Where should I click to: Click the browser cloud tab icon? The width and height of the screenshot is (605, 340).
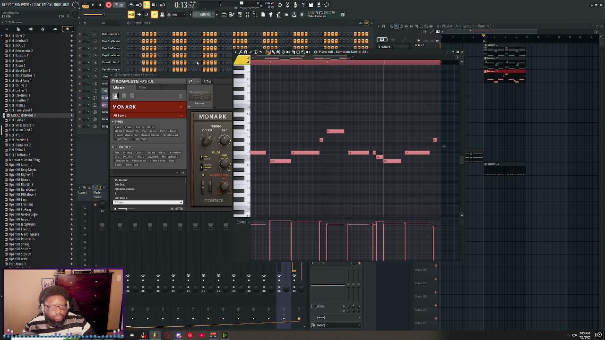[55, 29]
